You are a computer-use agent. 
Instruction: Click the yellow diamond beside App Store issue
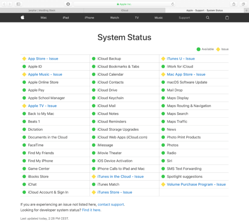pyautogui.click(x=24, y=59)
